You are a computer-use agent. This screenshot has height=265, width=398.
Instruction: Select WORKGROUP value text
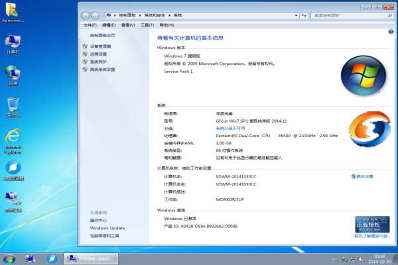coord(230,199)
